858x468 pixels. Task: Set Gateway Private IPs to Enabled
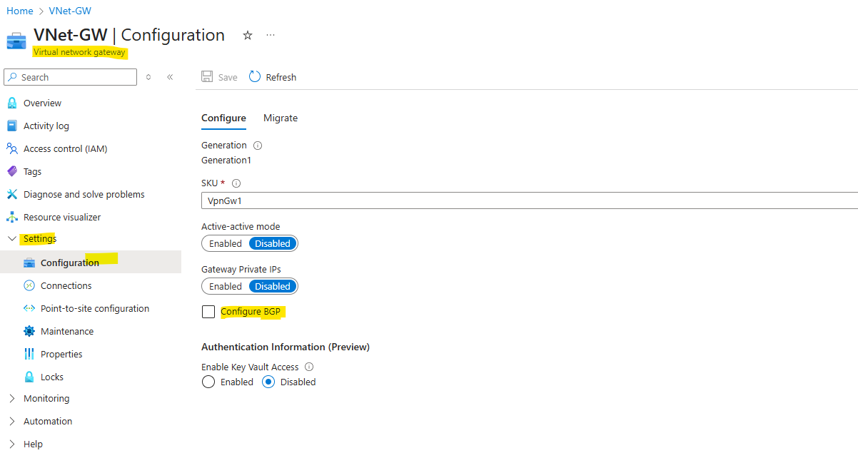coord(226,286)
